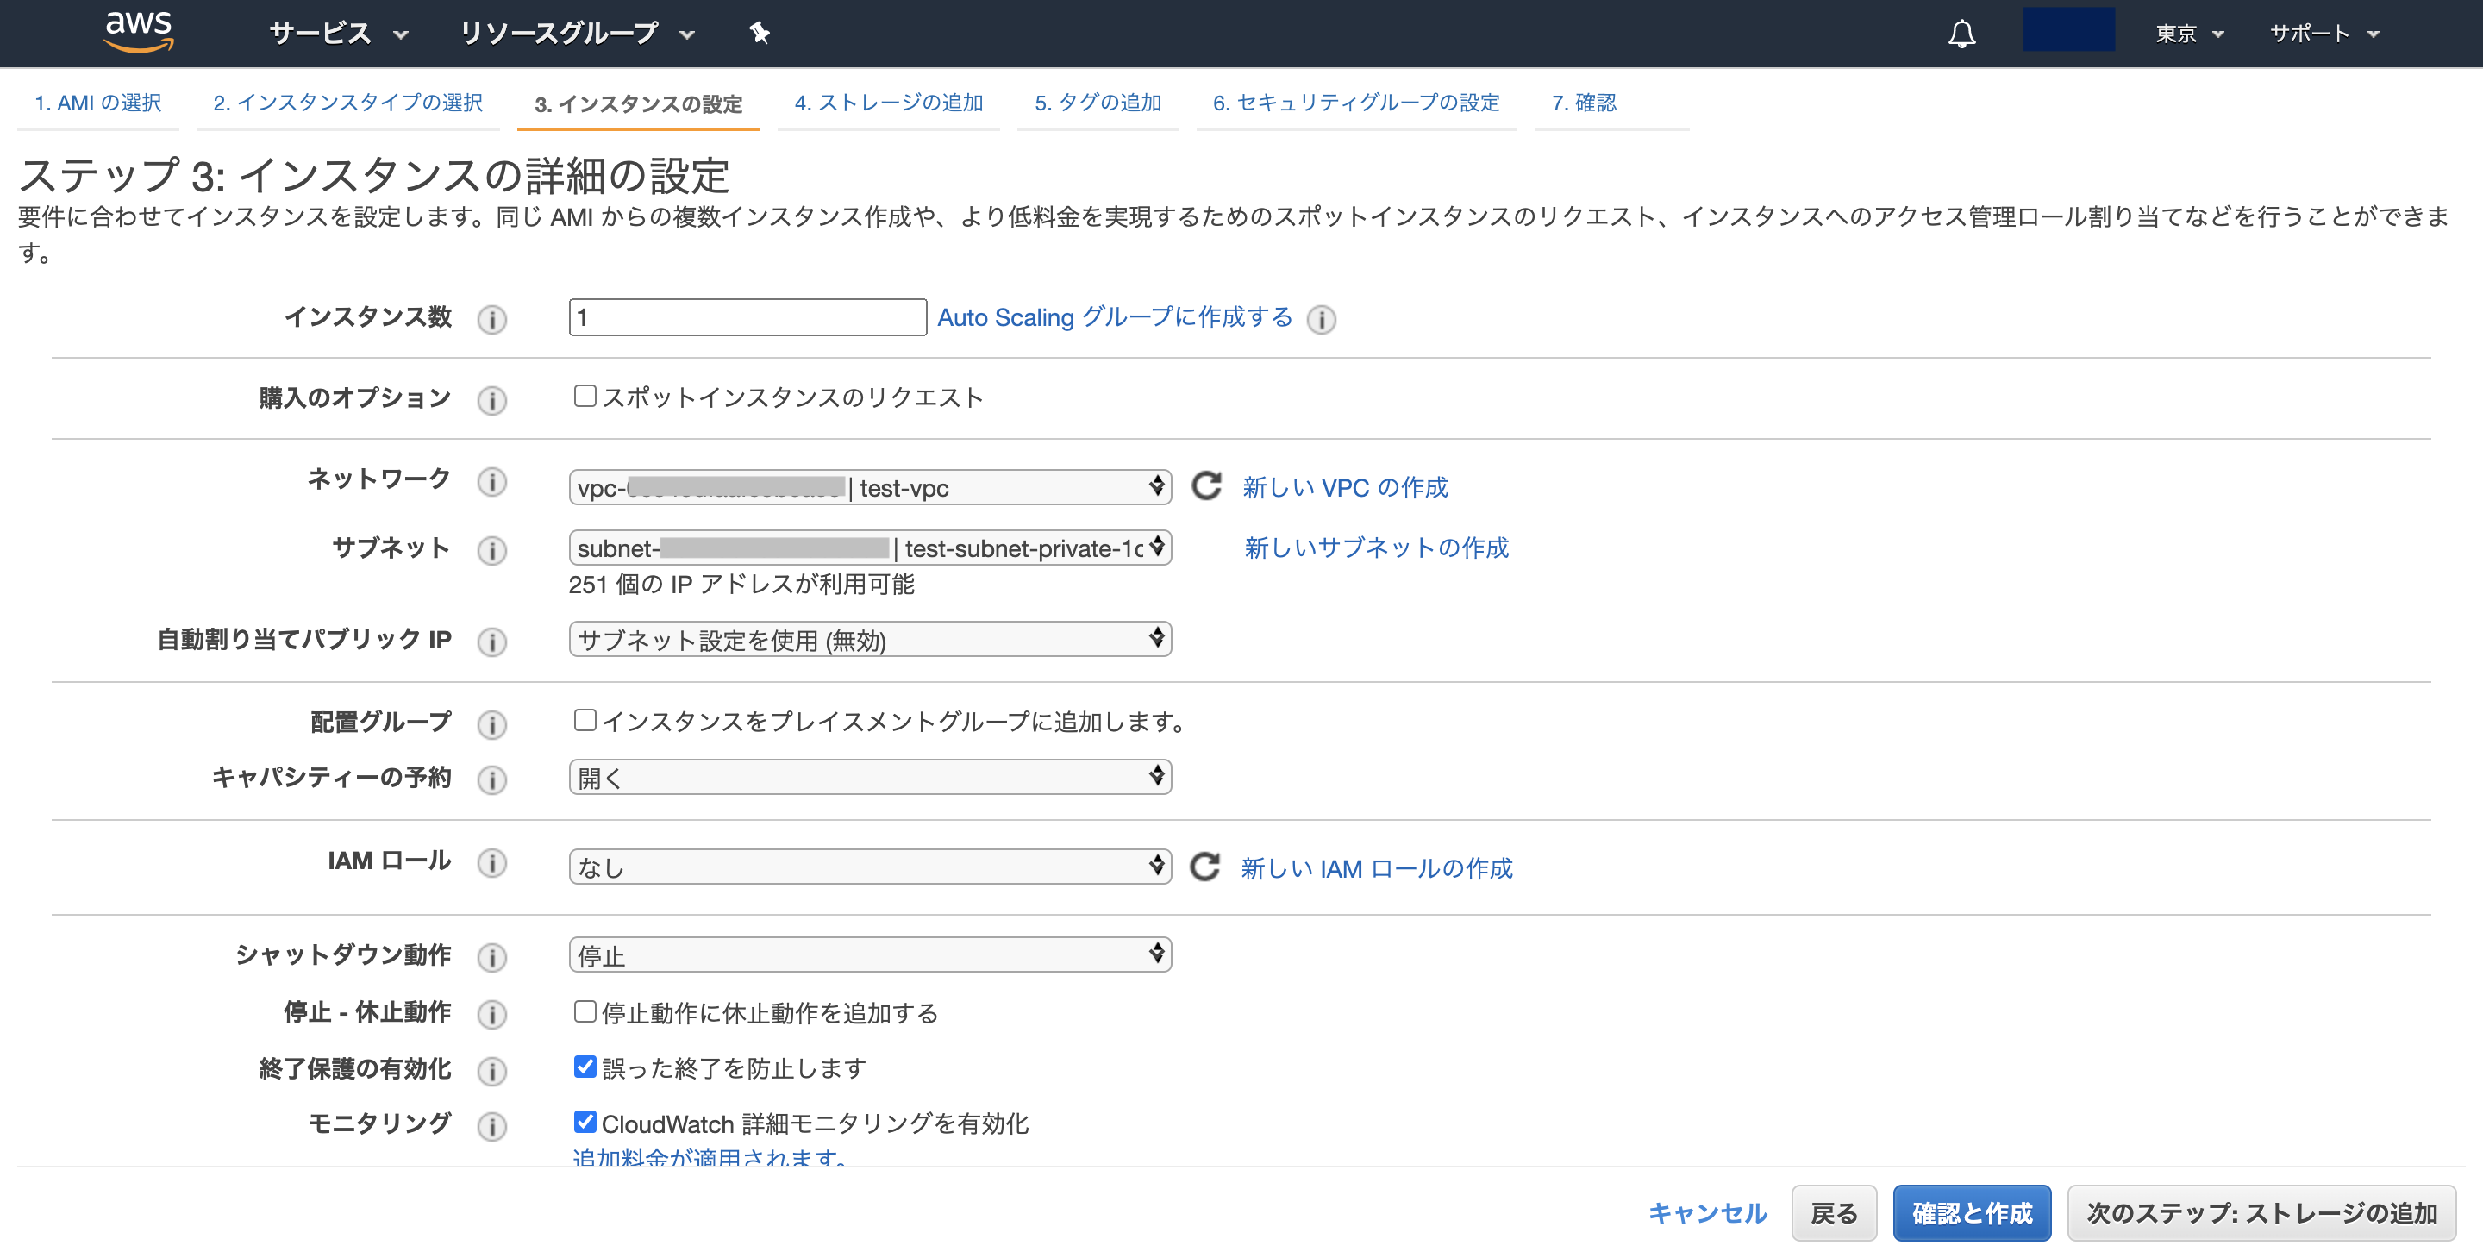The width and height of the screenshot is (2483, 1258).
Task: Refresh the IAM ロール list
Action: tap(1205, 867)
